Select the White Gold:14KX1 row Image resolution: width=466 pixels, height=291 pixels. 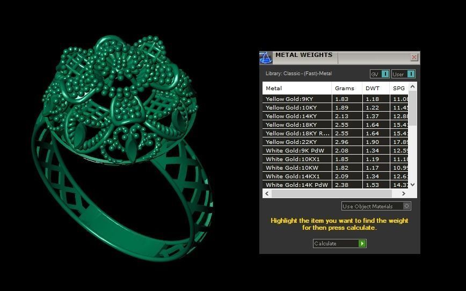coord(336,177)
